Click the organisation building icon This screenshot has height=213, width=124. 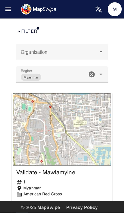(19, 194)
